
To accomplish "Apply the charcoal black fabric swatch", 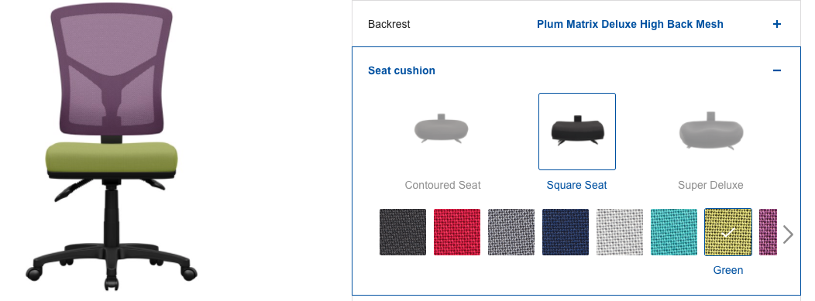I will click(403, 232).
